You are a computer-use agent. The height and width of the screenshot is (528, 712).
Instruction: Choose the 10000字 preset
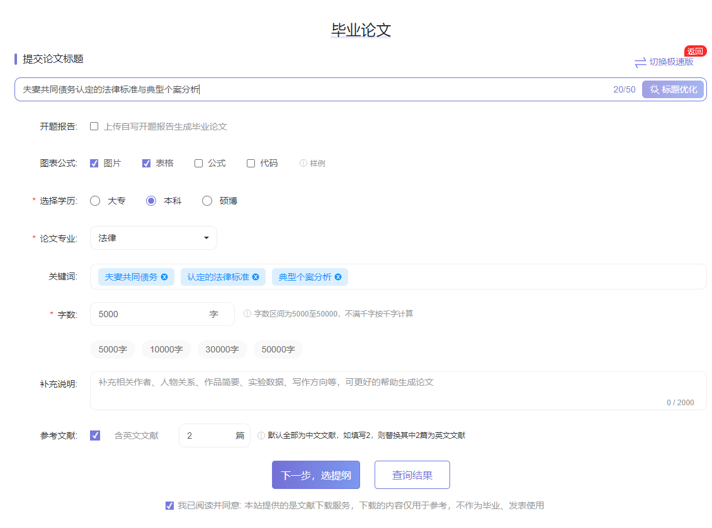tap(166, 349)
